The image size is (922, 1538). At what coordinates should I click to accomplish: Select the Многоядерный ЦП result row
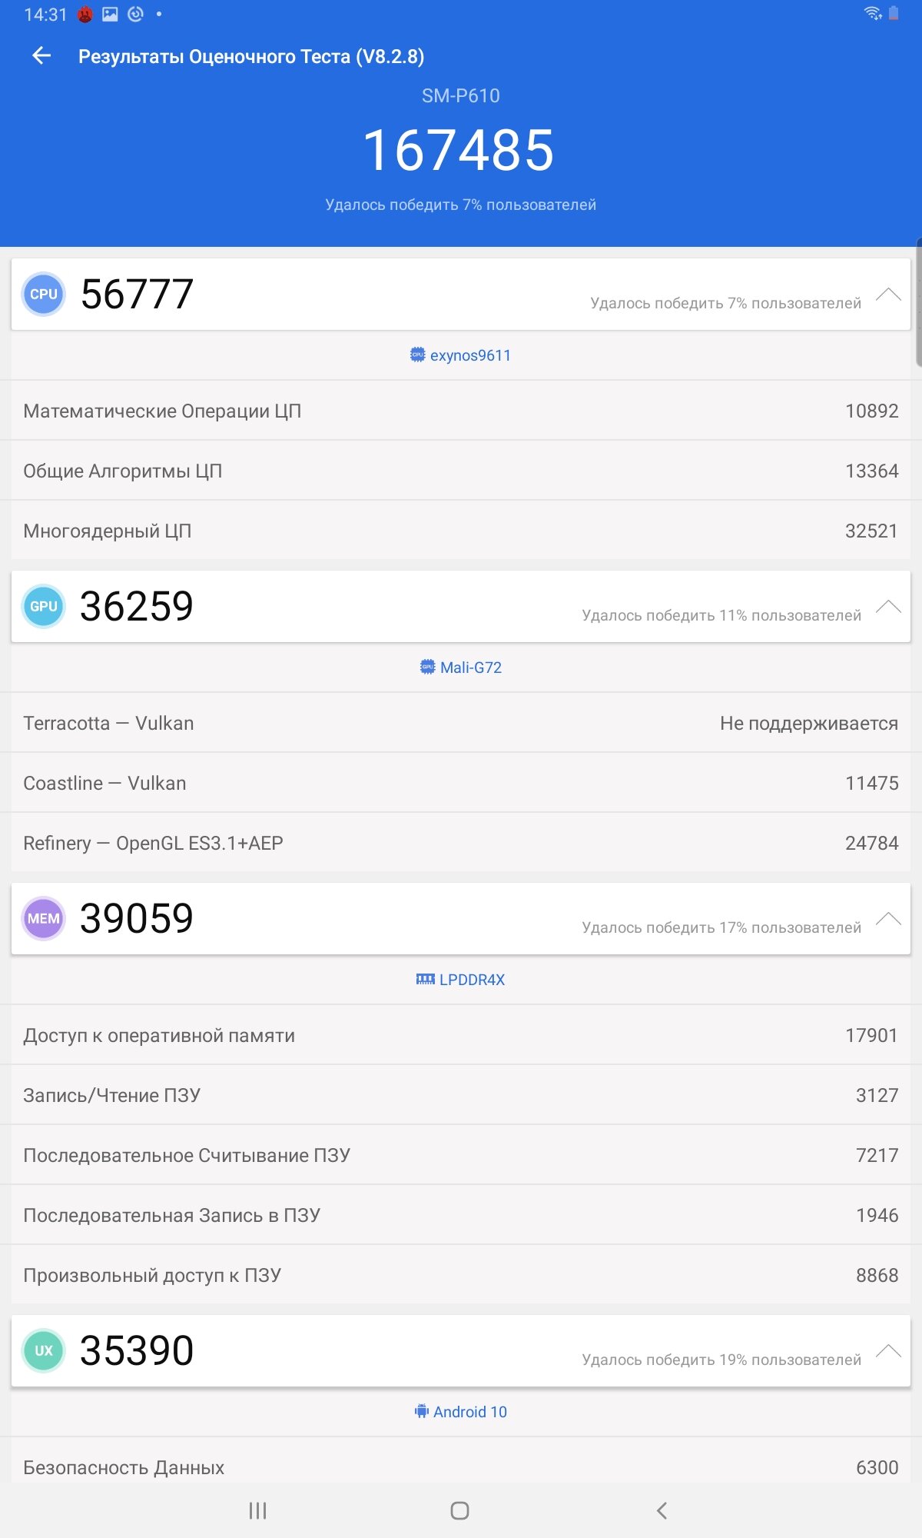click(x=461, y=531)
